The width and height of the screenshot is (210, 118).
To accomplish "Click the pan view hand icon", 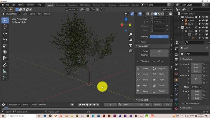I will pos(131,40).
